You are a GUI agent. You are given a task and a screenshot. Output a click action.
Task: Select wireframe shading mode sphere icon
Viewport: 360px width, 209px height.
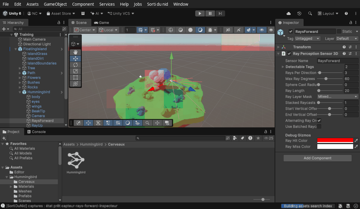170,30
